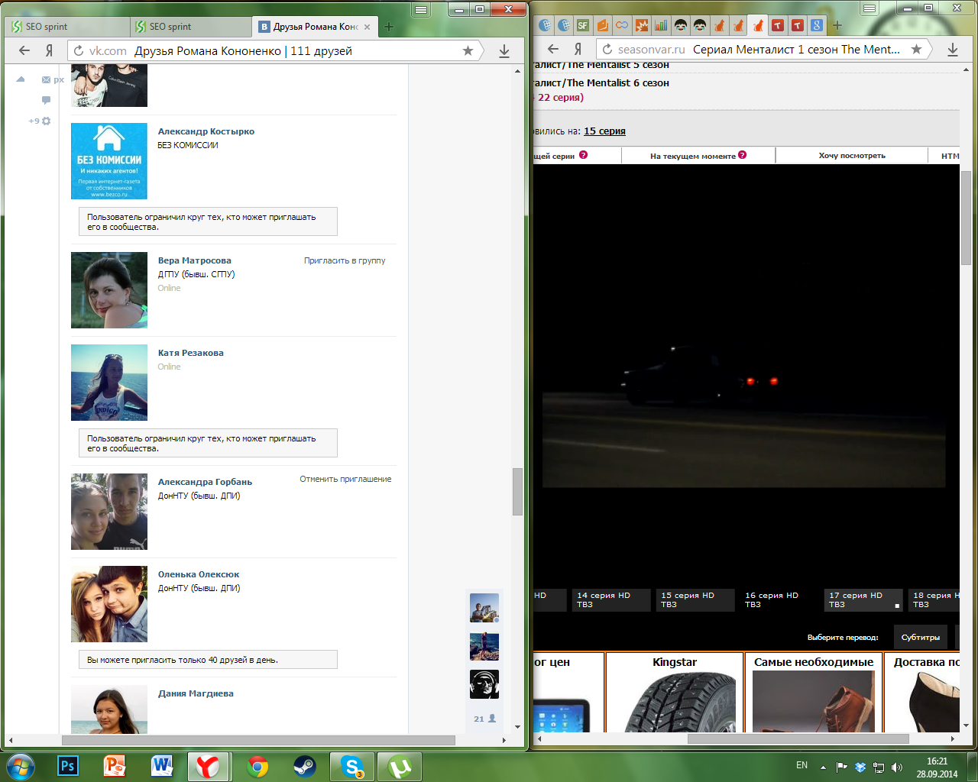Choose the Субтитры translation option
Screen dimensions: 978x782
(920, 637)
